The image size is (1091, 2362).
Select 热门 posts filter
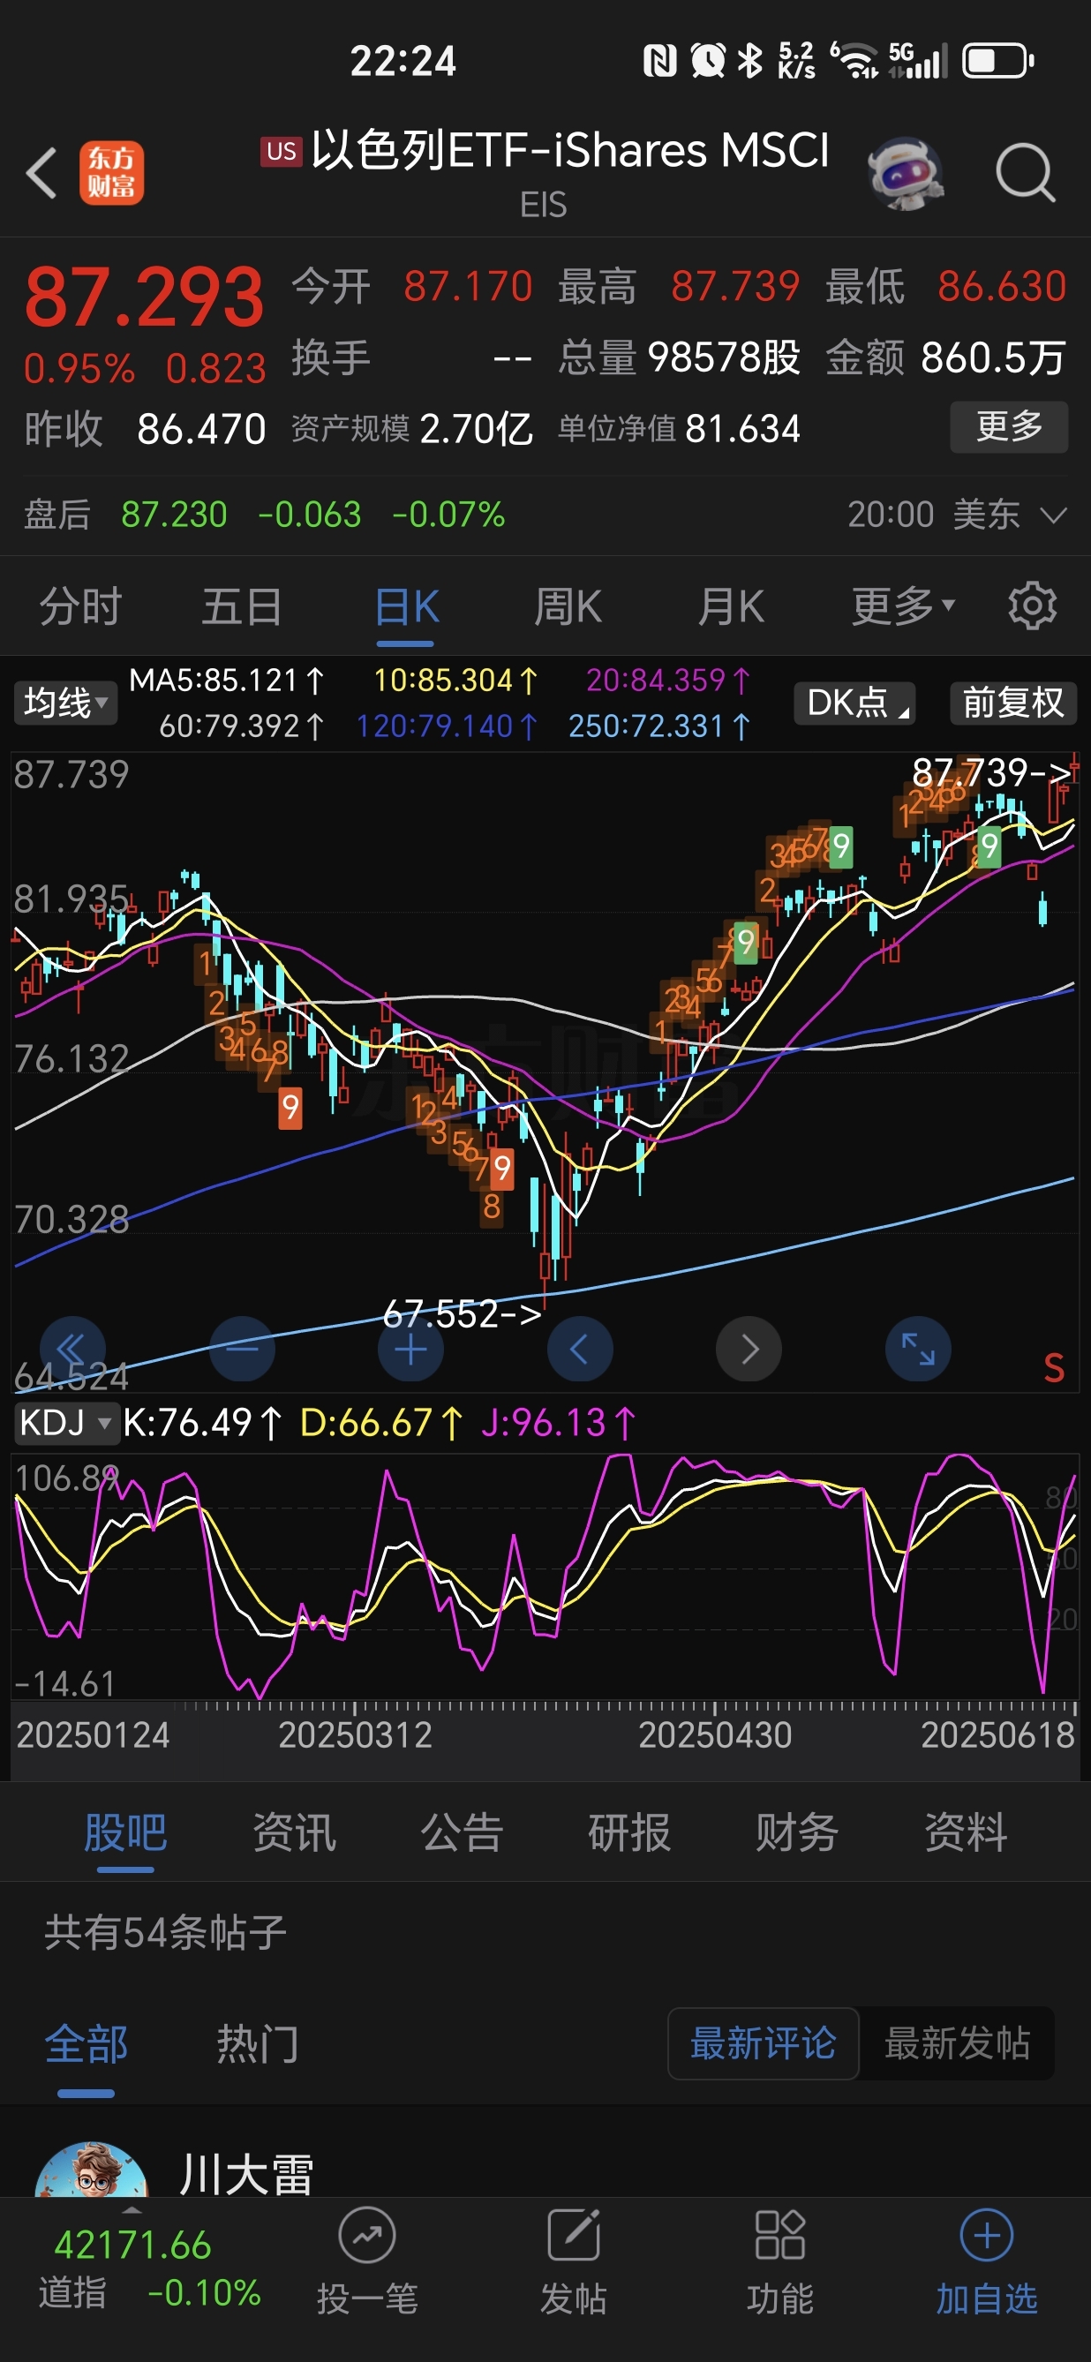[258, 2044]
